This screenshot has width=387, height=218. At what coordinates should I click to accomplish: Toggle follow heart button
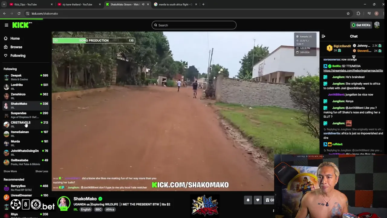[258, 200]
